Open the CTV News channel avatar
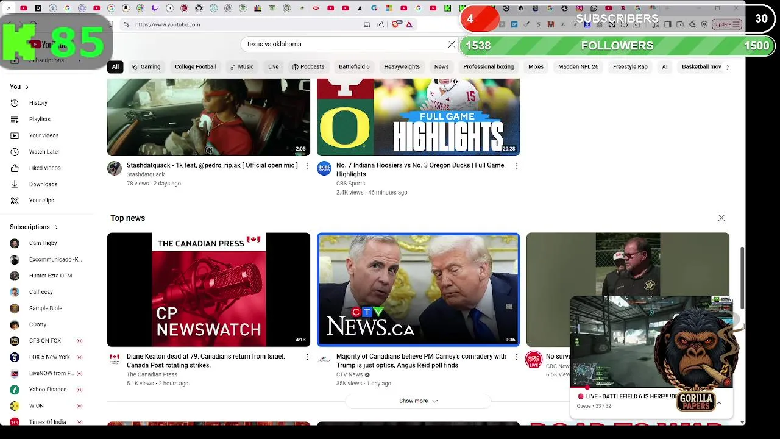Screen dimensions: 780x439 click(324, 359)
